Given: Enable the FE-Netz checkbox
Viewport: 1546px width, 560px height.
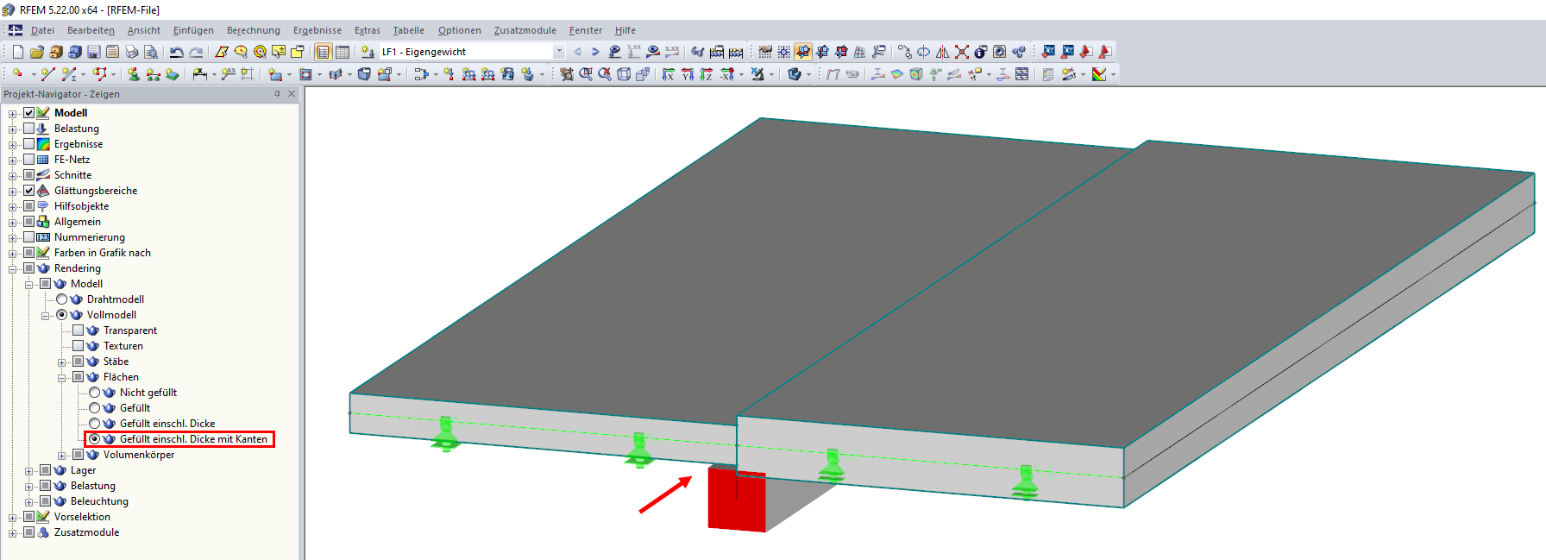Looking at the screenshot, I should [29, 160].
